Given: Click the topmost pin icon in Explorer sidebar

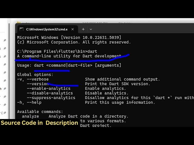Looking at the screenshot, I should 5,40.
